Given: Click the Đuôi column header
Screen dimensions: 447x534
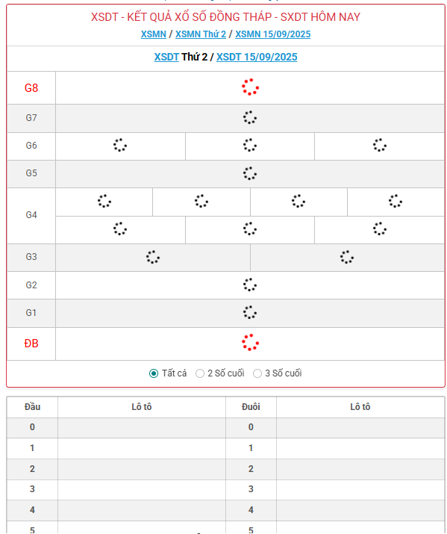Looking at the screenshot, I should point(251,407).
